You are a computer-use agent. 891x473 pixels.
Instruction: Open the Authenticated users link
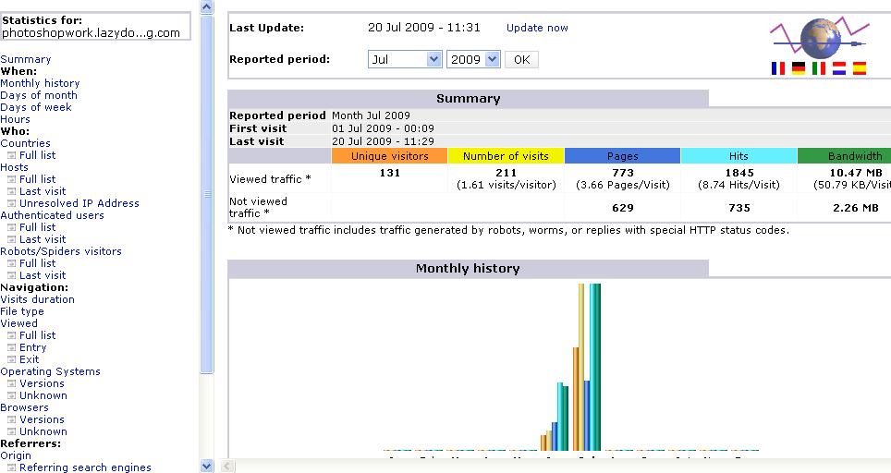coord(53,215)
